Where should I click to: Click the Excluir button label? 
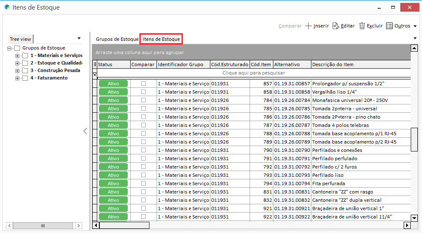375,26
